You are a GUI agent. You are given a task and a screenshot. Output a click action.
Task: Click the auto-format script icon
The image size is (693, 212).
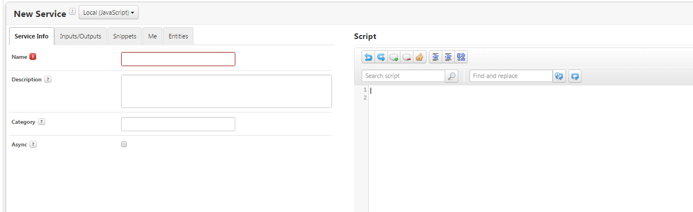(x=461, y=57)
